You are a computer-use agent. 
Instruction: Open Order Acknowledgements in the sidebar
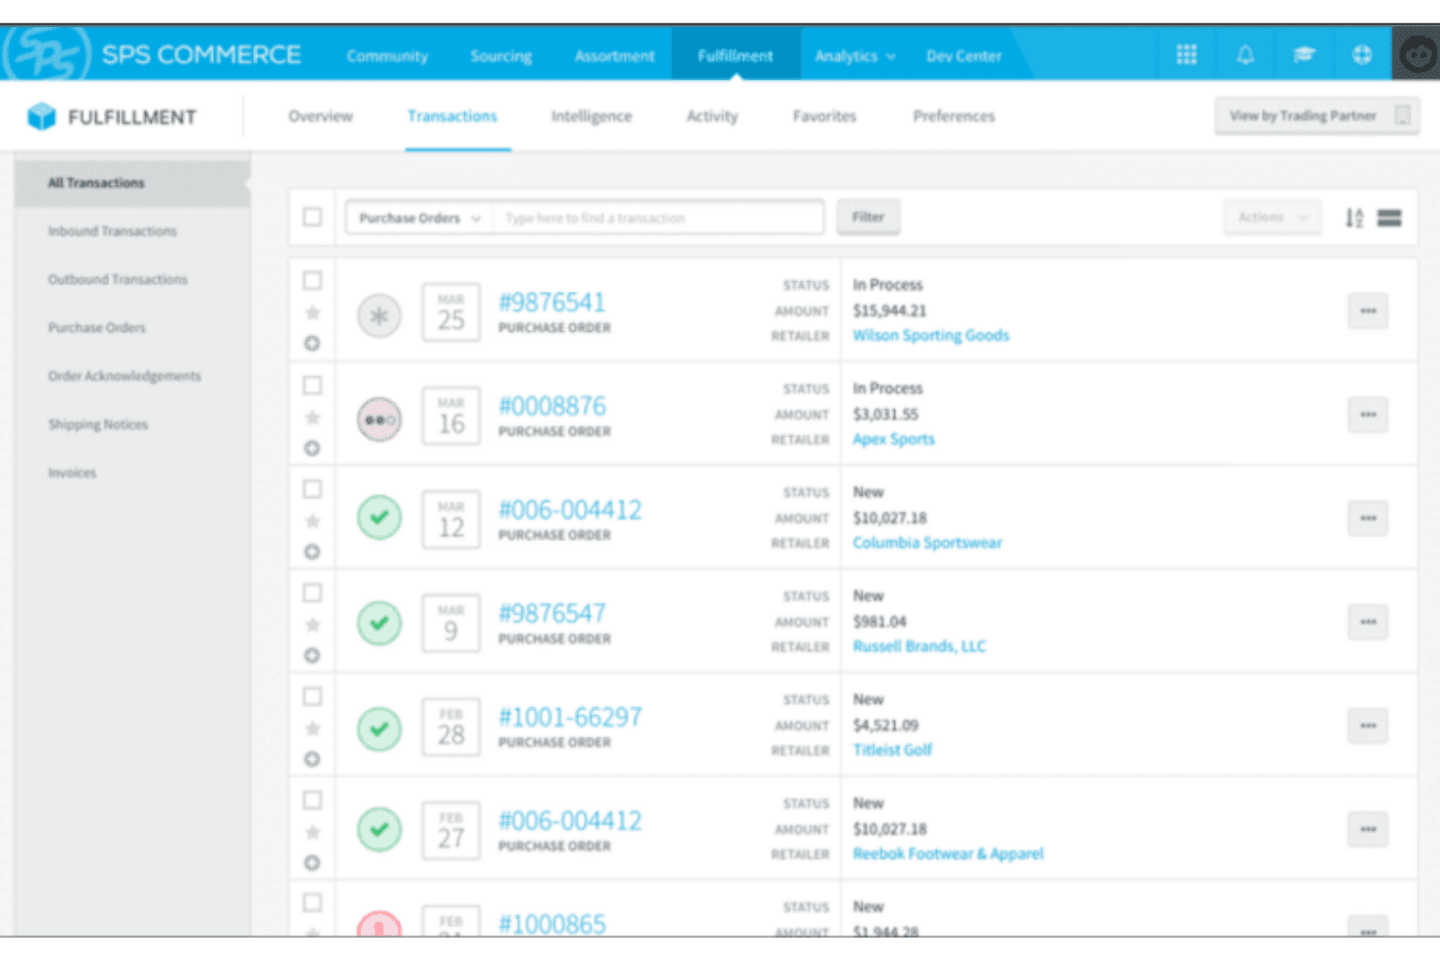tap(125, 376)
